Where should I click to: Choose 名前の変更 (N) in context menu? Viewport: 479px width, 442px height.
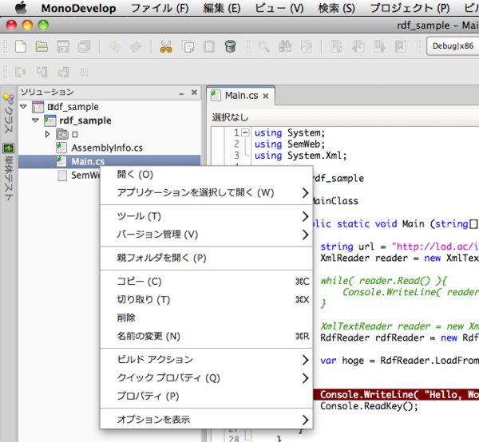click(x=206, y=336)
